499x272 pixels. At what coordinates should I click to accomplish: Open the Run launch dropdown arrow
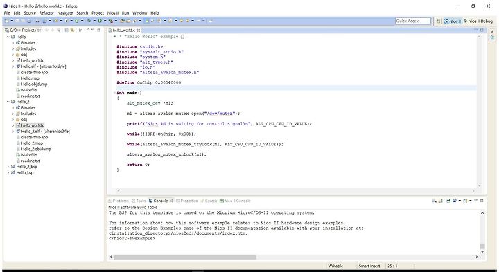pyautogui.click(x=105, y=21)
